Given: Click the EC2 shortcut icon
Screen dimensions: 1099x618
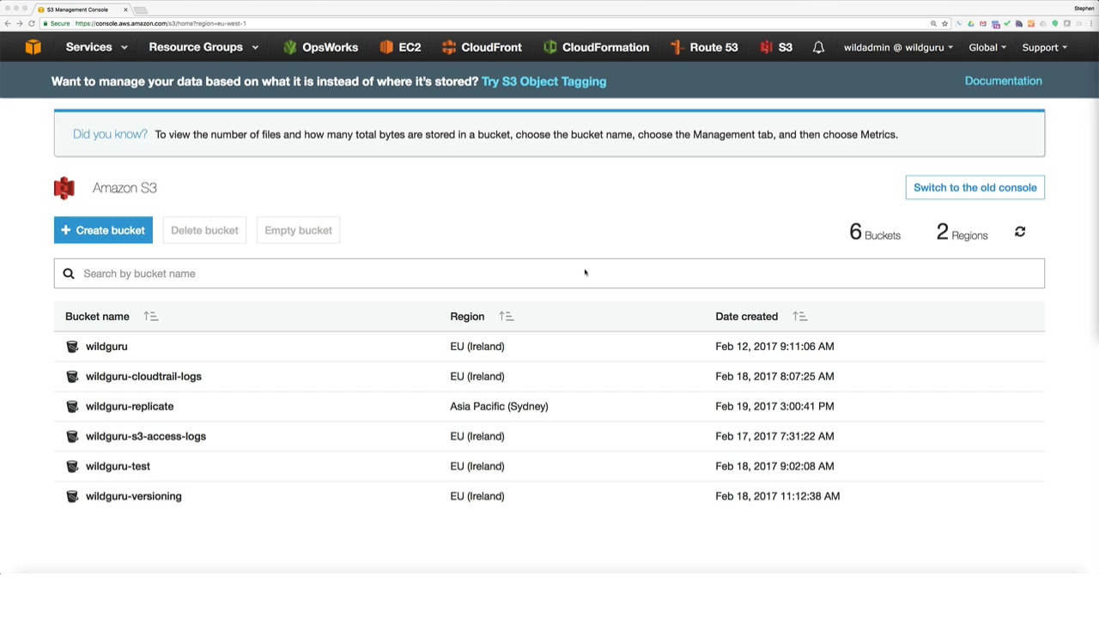Looking at the screenshot, I should (386, 47).
